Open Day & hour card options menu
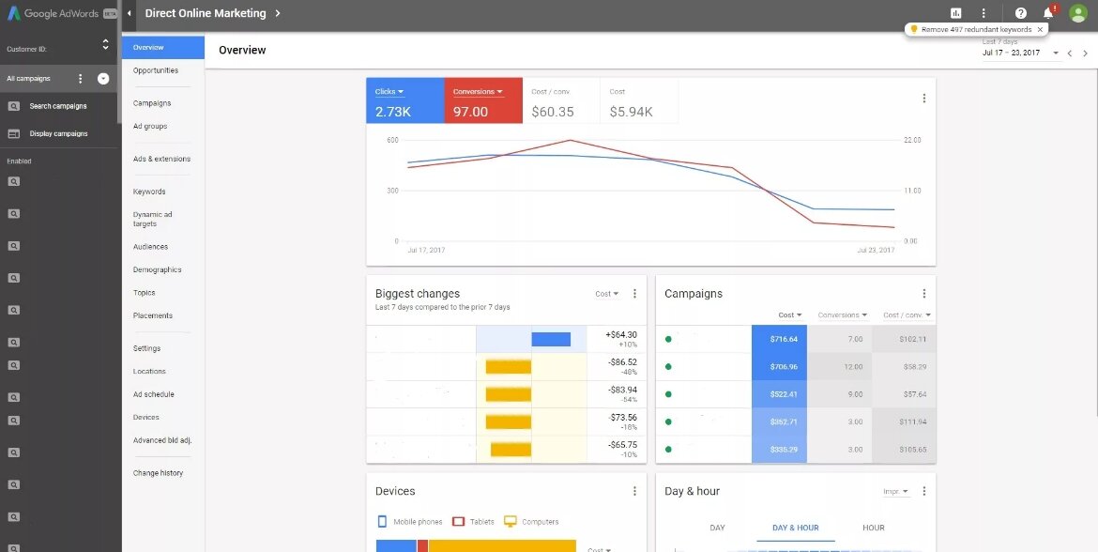Viewport: 1098px width, 552px height. [924, 492]
